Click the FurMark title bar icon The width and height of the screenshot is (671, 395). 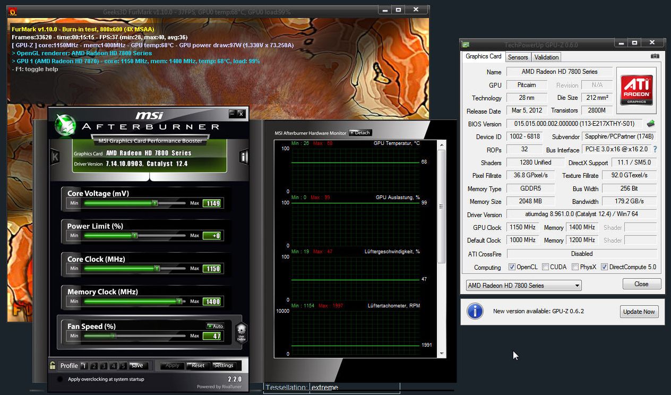[13, 11]
